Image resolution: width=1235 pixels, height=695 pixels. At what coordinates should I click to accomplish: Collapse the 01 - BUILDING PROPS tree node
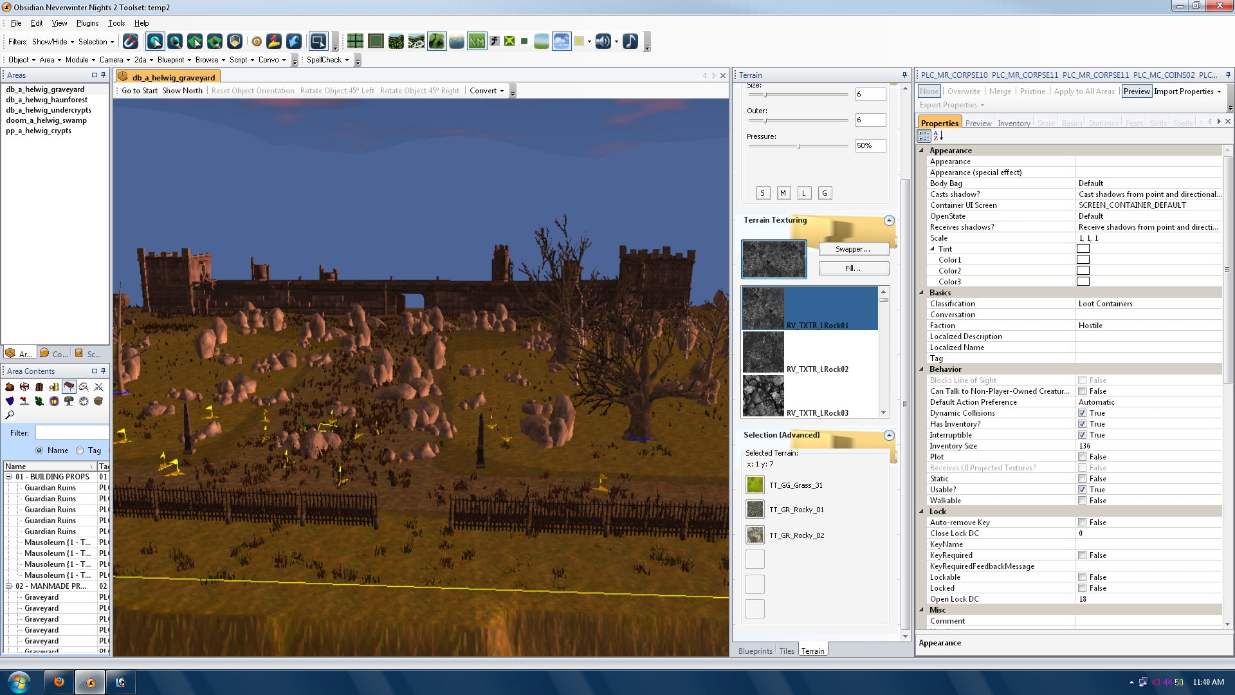[x=9, y=477]
